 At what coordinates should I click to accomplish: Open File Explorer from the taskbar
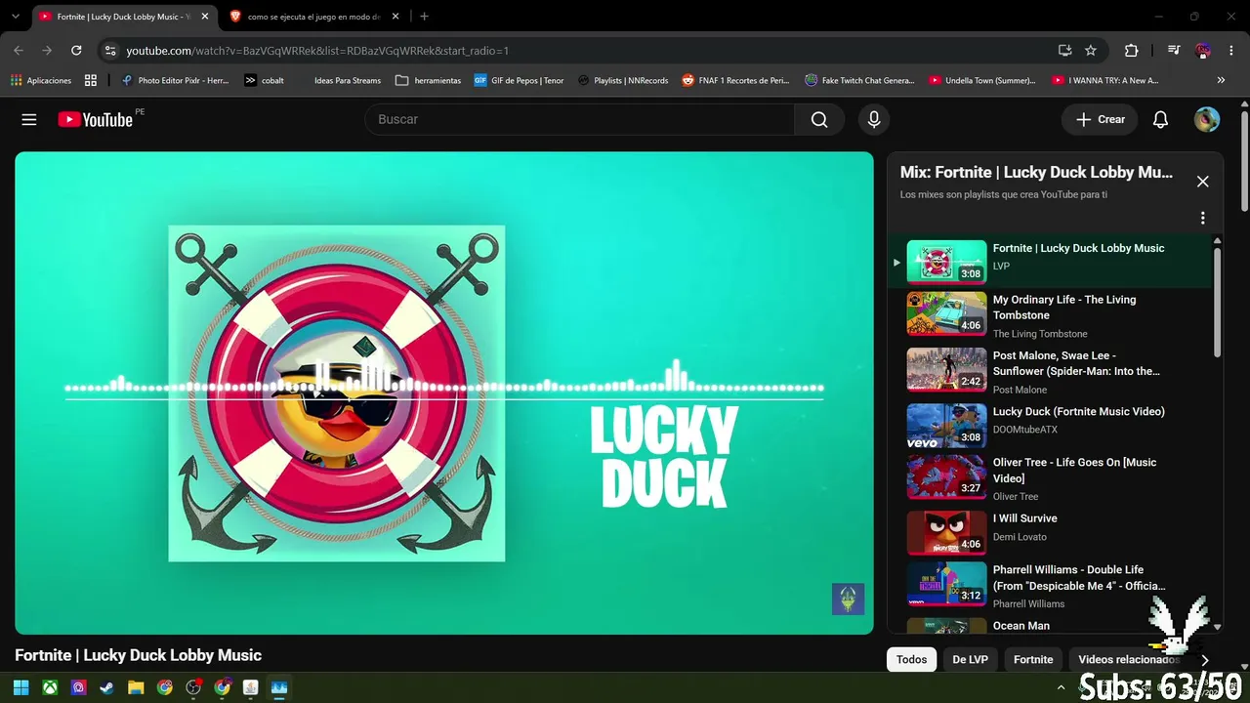click(x=136, y=687)
